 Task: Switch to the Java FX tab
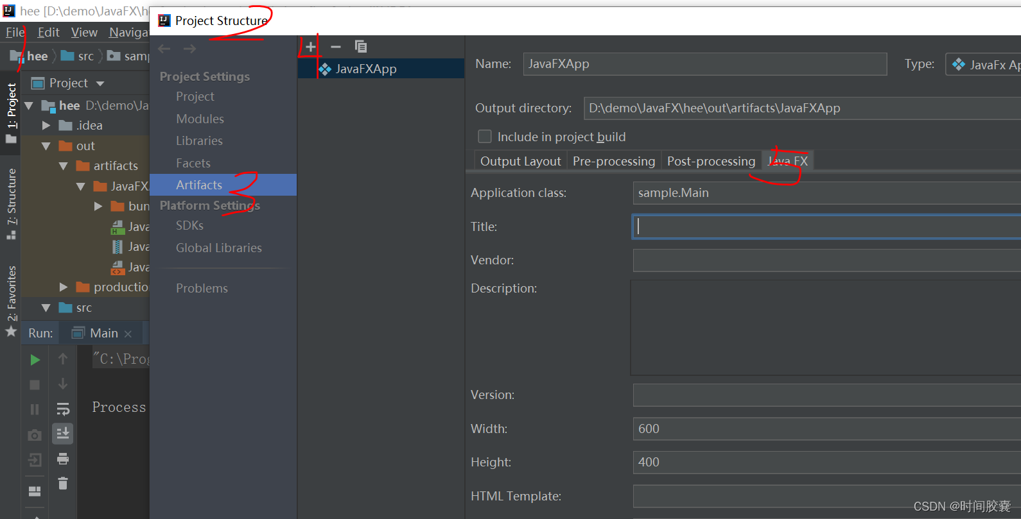(x=788, y=161)
